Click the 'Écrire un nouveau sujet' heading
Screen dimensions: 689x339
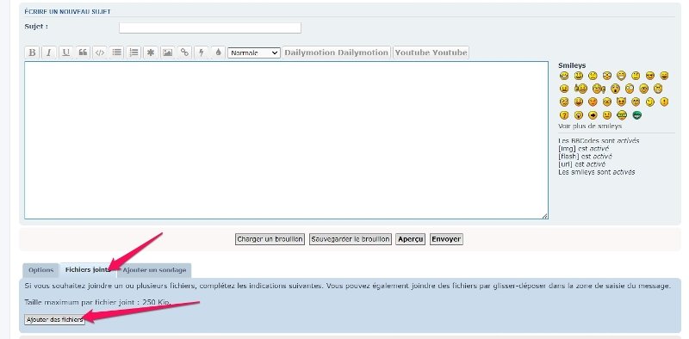pos(68,12)
